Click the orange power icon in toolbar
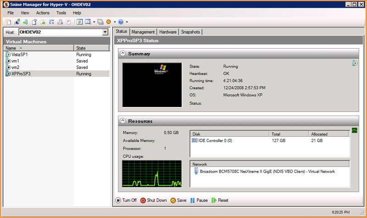367x218 pixels. click(x=109, y=22)
